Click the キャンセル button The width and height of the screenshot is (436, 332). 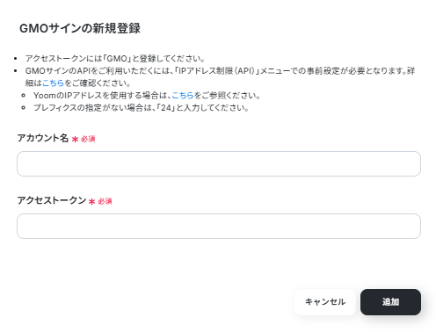coord(325,302)
